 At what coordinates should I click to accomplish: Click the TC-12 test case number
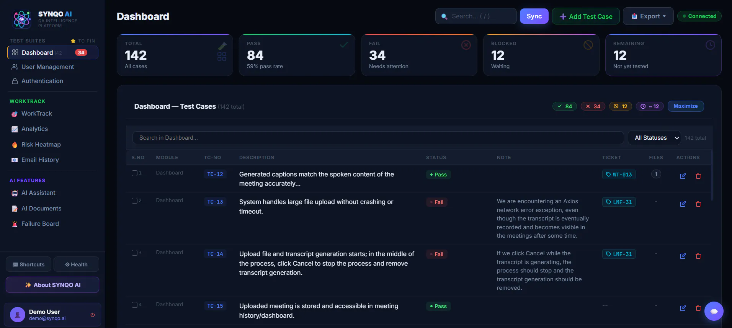tap(215, 174)
